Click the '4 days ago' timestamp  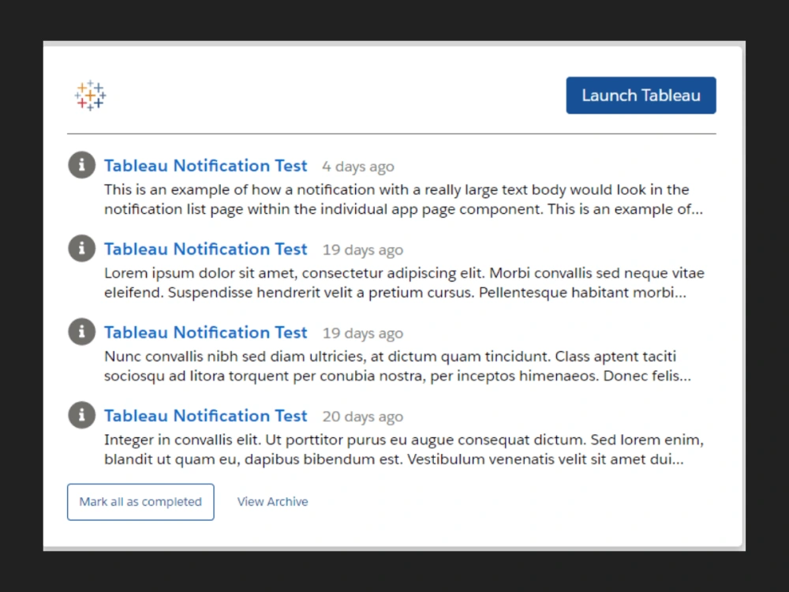[357, 167]
